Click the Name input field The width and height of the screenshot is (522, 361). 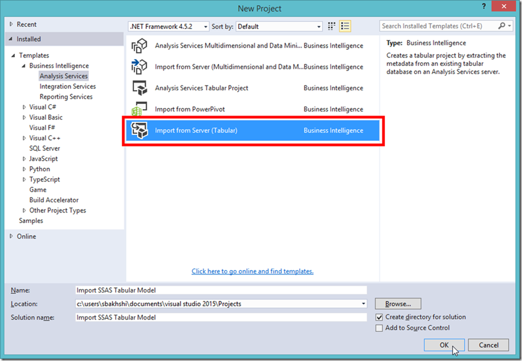coord(221,290)
